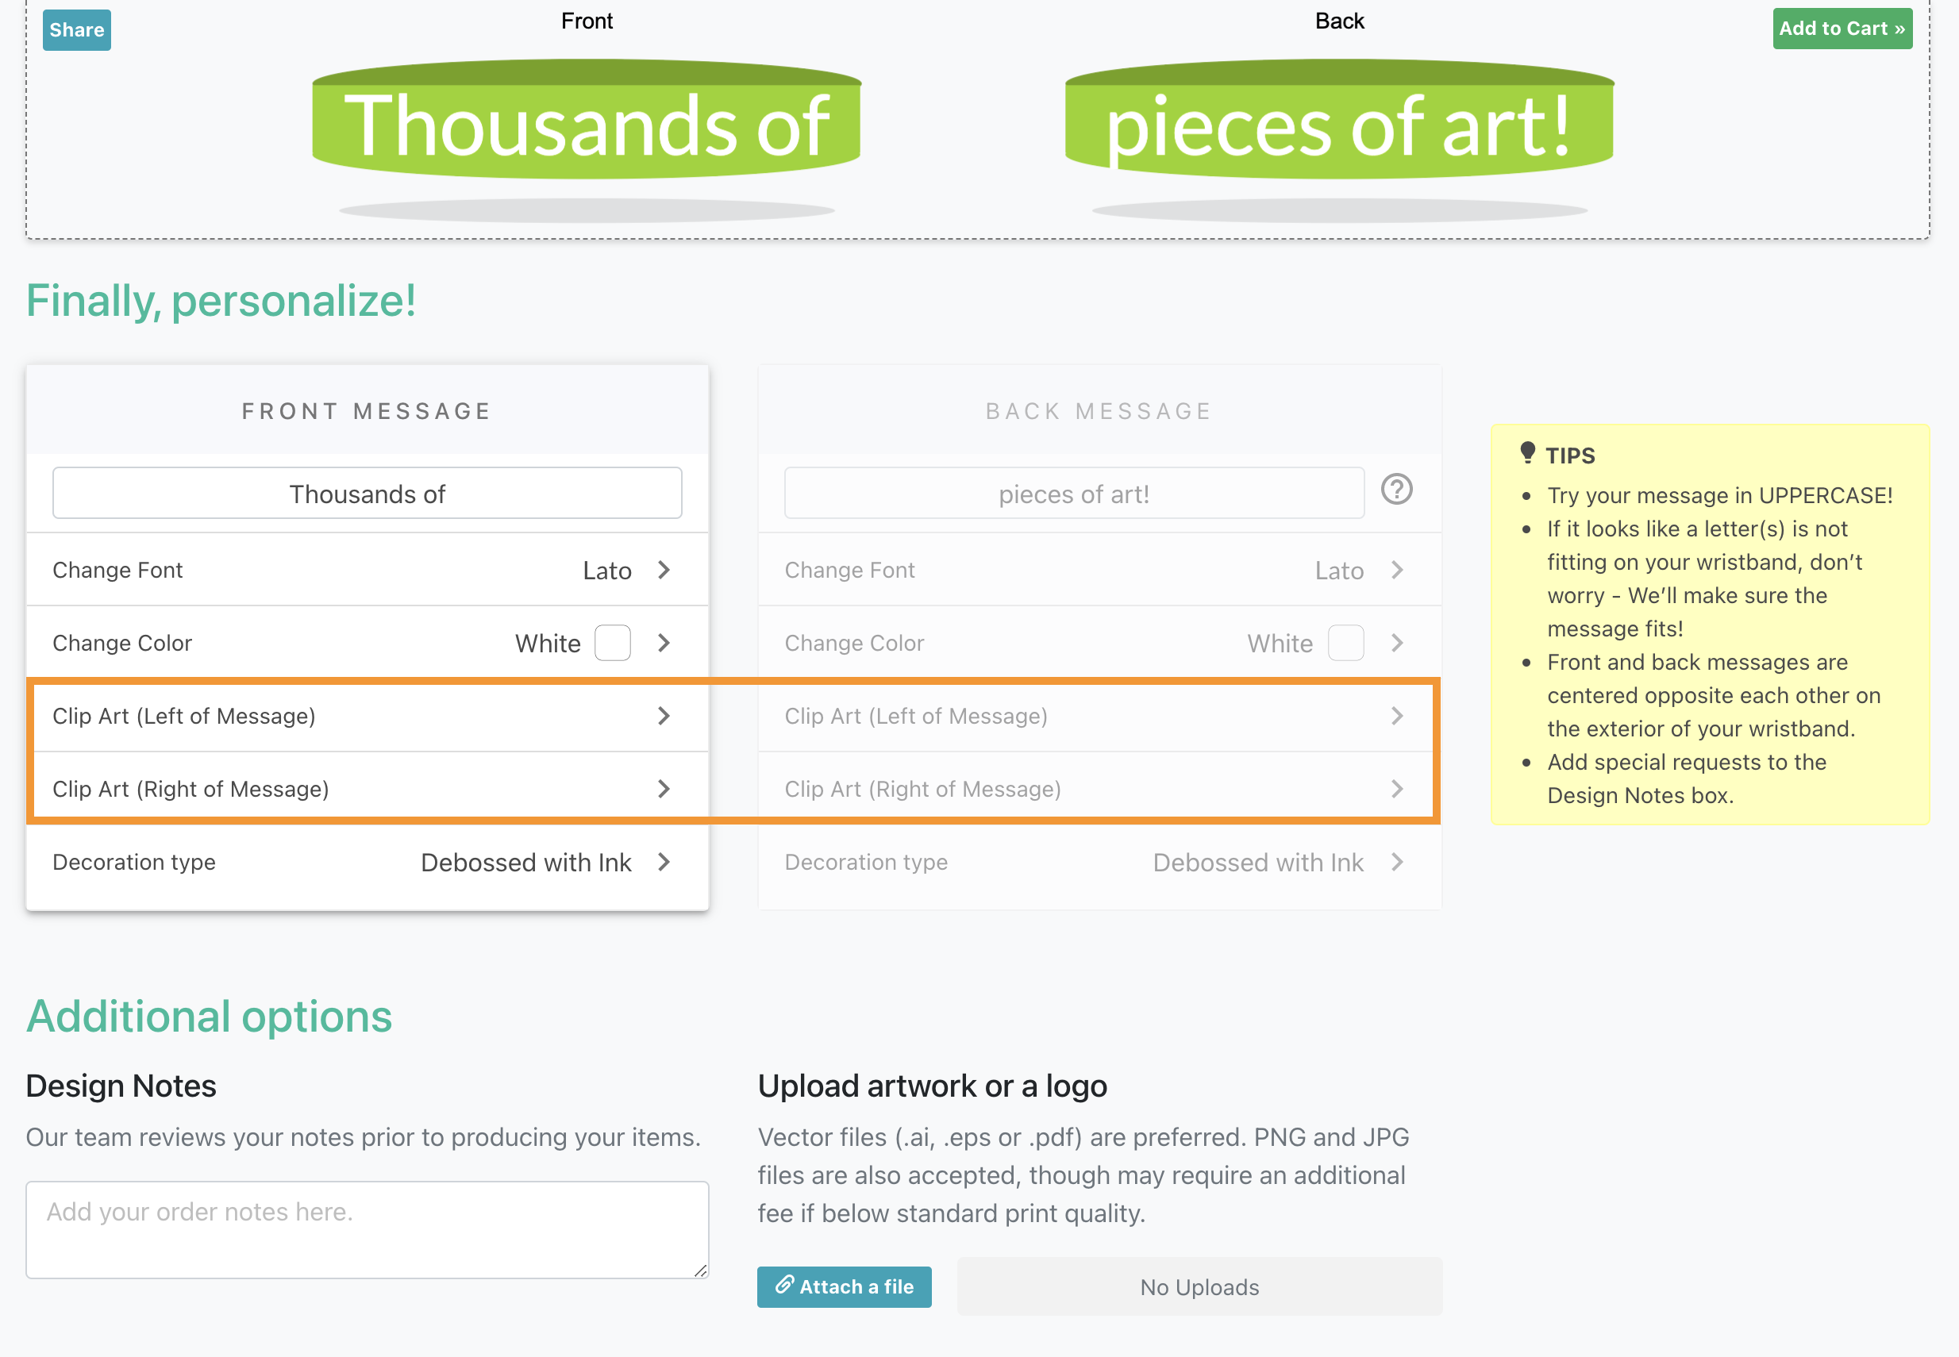Expand back Clip Art (Left of Message)

[1097, 716]
